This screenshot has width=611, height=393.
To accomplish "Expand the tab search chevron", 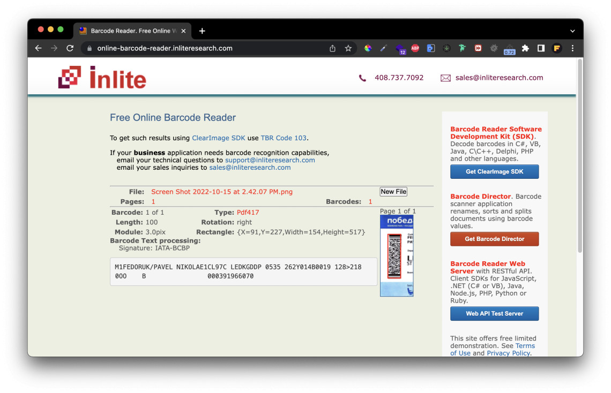I will 572,31.
